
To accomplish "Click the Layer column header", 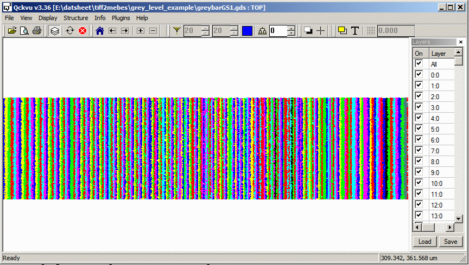I will 441,54.
